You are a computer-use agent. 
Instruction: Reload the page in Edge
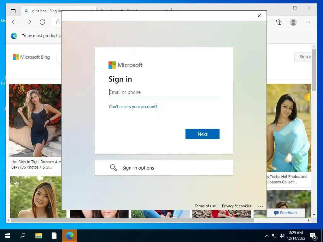(42, 22)
